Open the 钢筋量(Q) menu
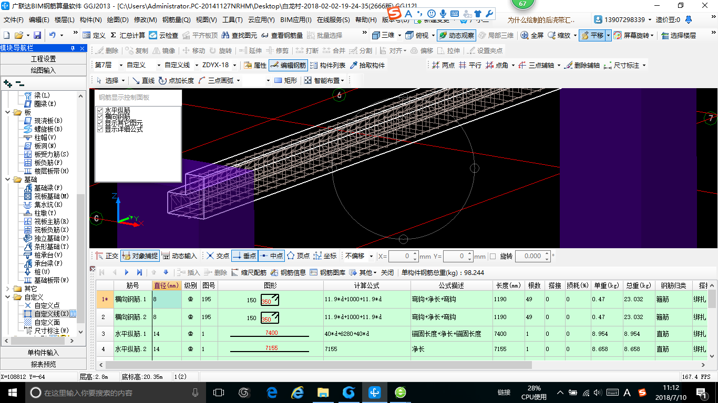This screenshot has height=403, width=718. (x=176, y=20)
